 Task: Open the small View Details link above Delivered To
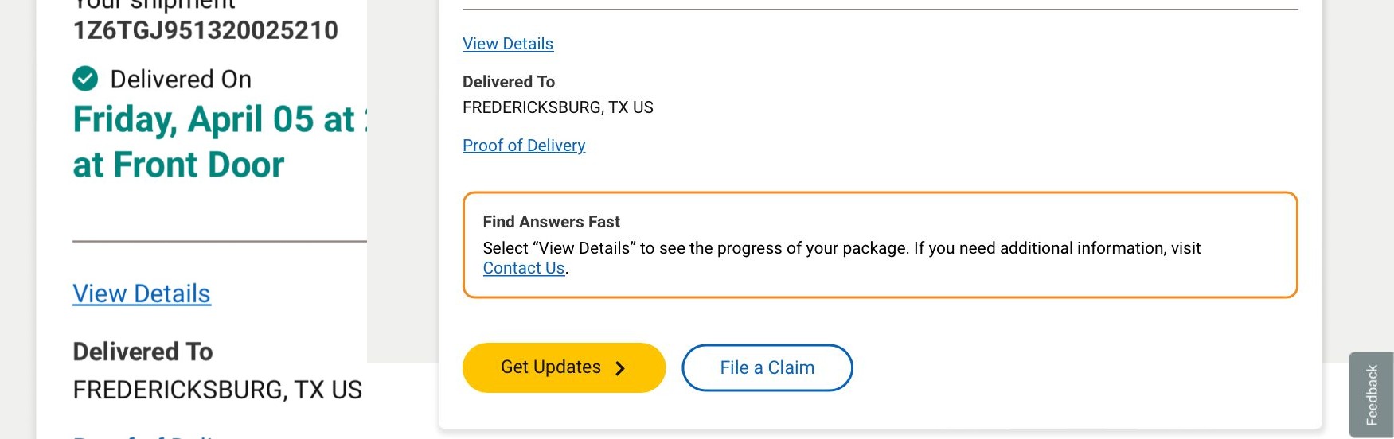point(508,44)
